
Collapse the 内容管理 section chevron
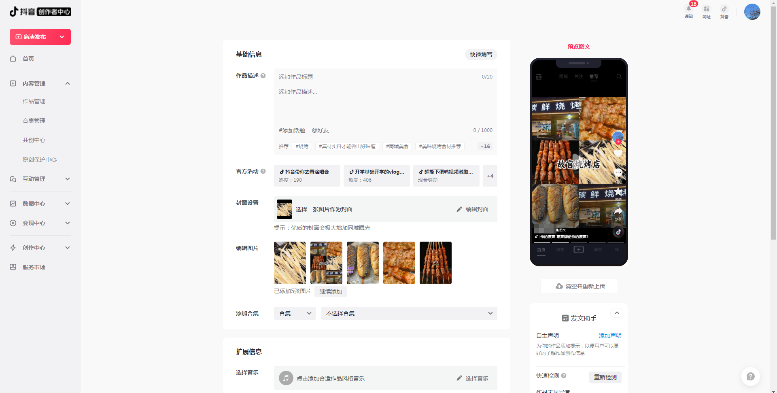(68, 83)
